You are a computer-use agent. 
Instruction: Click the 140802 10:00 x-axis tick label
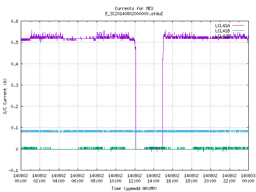point(115,178)
